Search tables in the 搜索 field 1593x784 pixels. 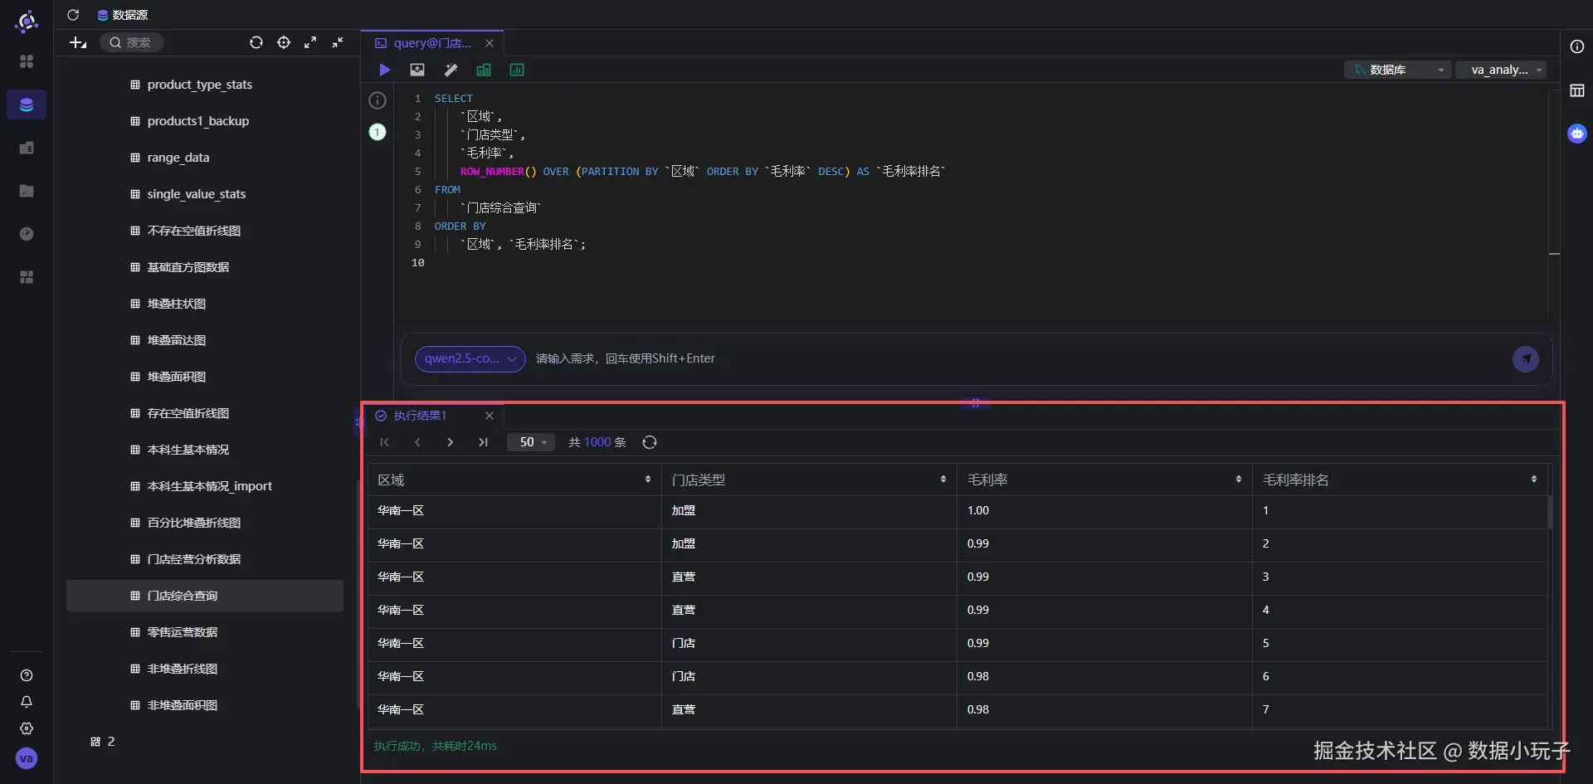(x=133, y=42)
